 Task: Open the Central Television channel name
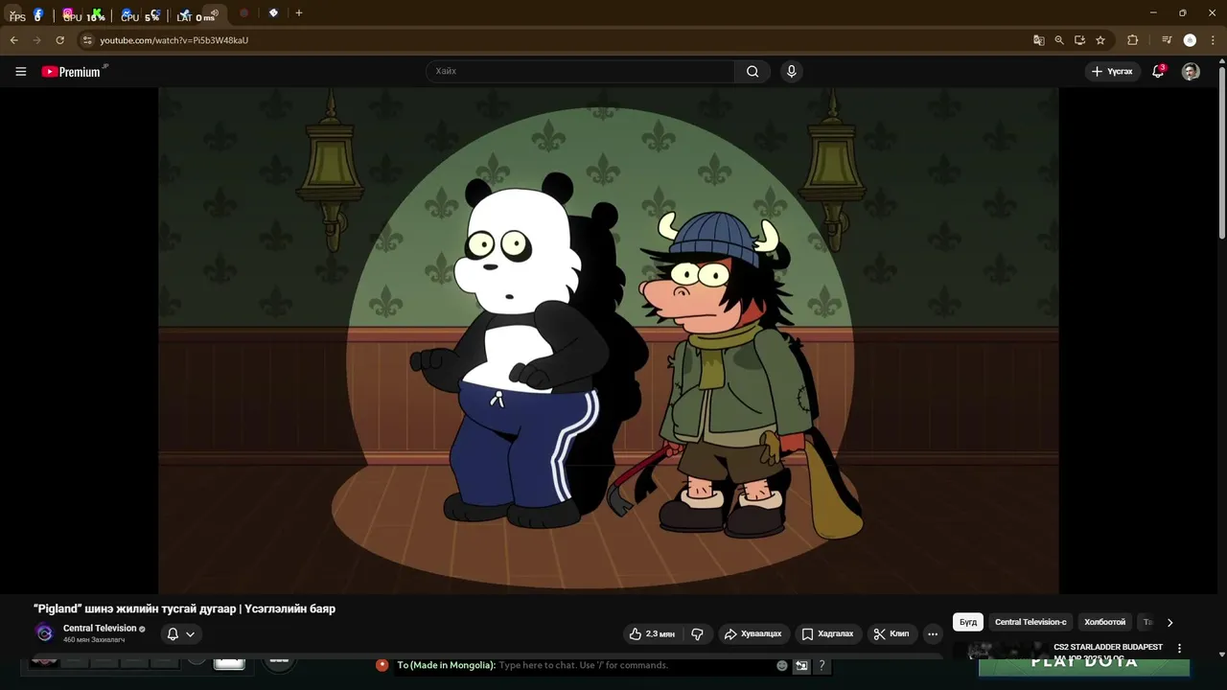coord(100,629)
